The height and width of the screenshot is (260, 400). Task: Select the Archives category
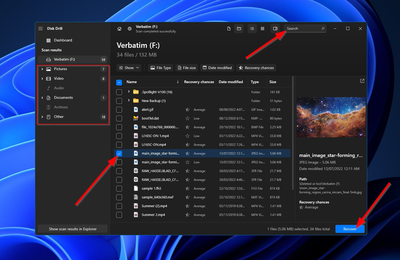[72, 107]
